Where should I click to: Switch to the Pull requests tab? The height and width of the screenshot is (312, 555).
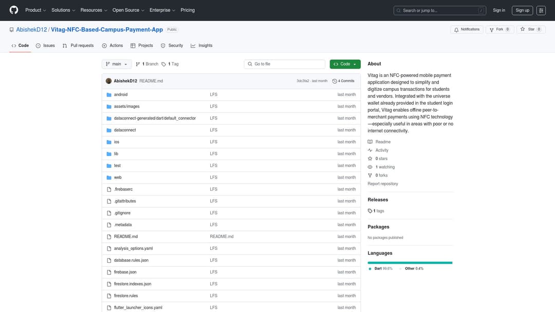(x=78, y=46)
